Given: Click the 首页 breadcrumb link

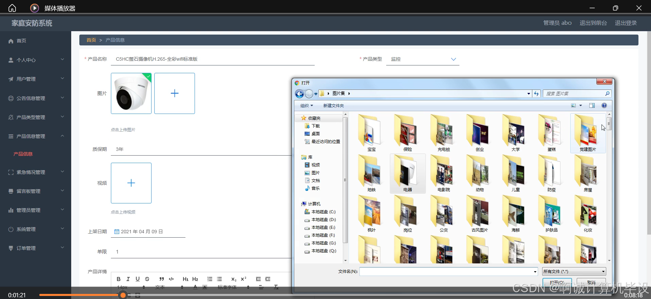Looking at the screenshot, I should (91, 40).
